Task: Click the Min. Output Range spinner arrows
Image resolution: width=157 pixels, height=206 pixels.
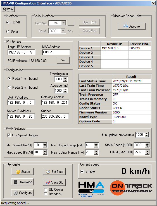Action: [96, 145]
